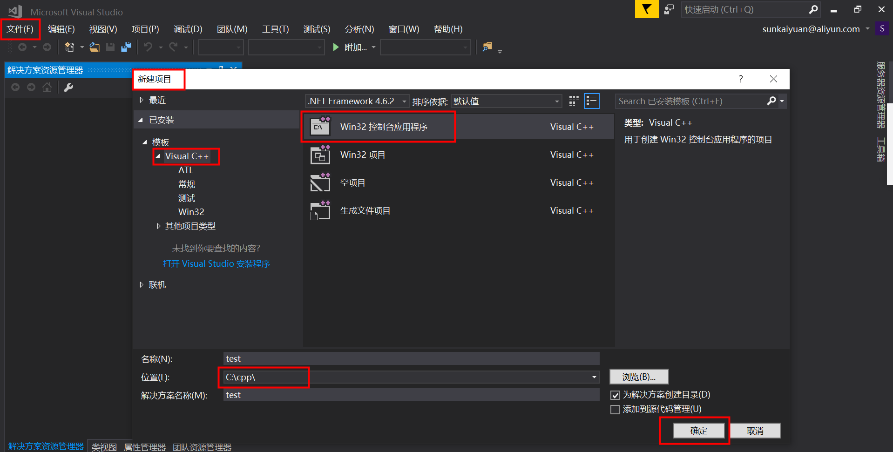Click the 解决方案名称 input field
Viewport: 893px width, 452px height.
(x=411, y=395)
